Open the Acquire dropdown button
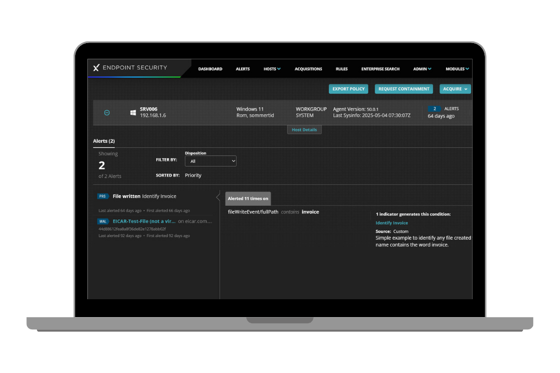 point(455,89)
